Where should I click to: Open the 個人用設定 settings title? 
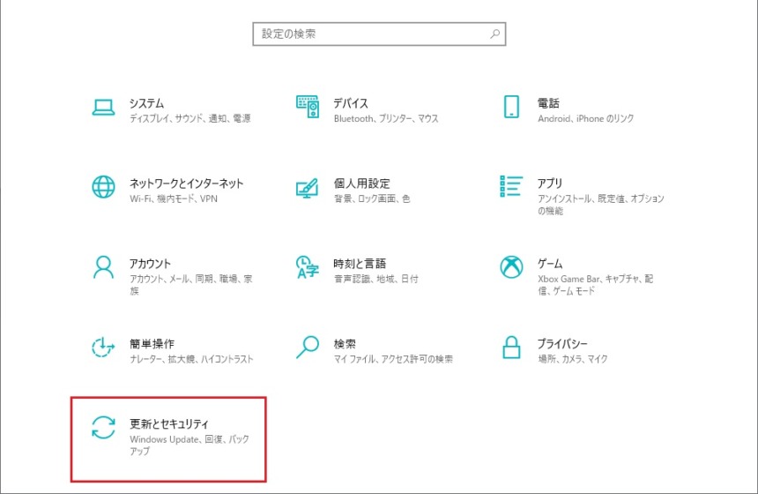[361, 183]
